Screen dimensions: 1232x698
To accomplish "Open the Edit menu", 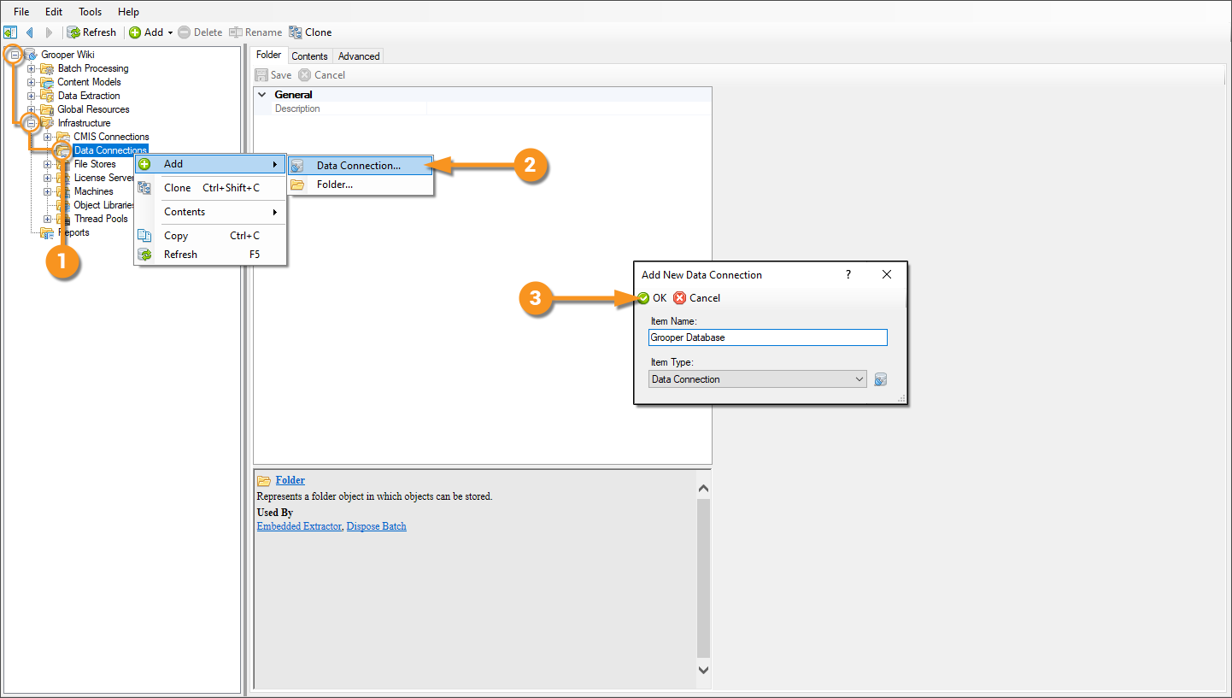I will click(x=54, y=12).
